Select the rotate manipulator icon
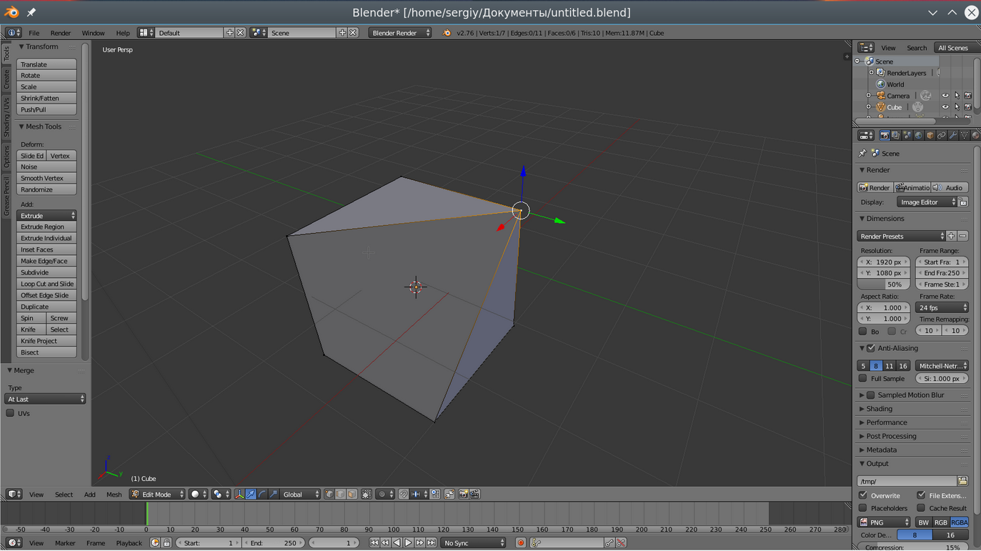This screenshot has height=551, width=981. pos(262,495)
